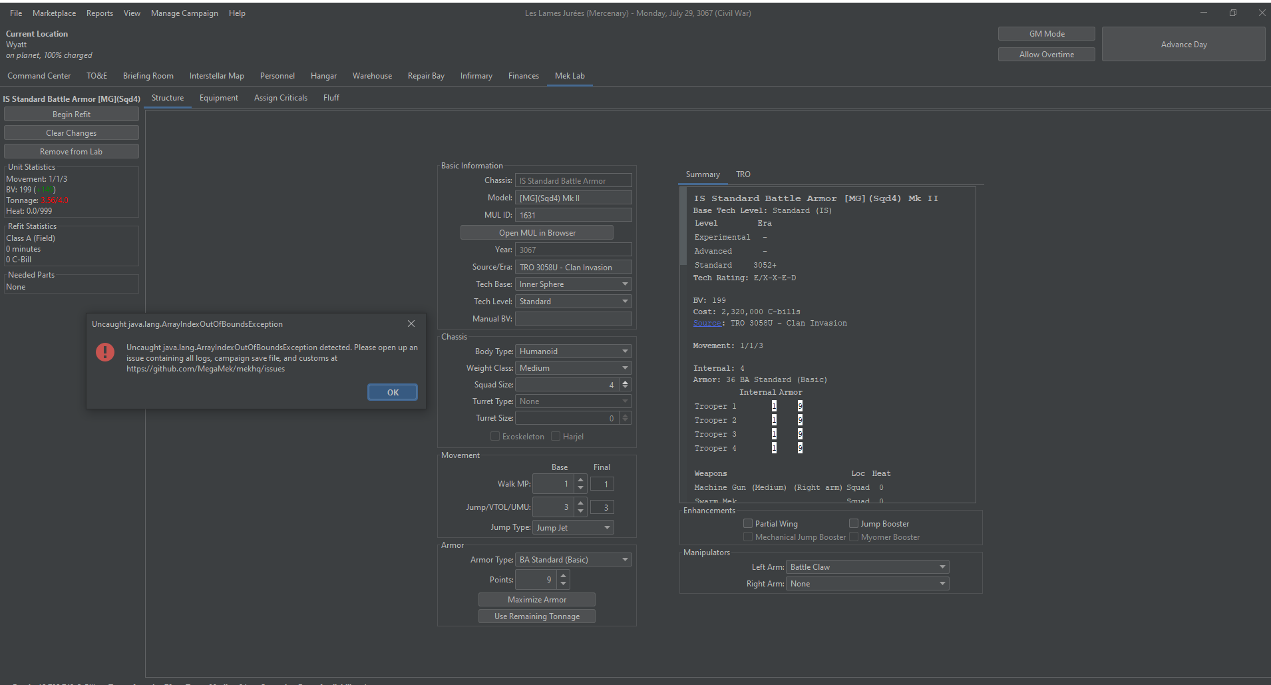Open the Manage Campaign menu

(x=184, y=13)
